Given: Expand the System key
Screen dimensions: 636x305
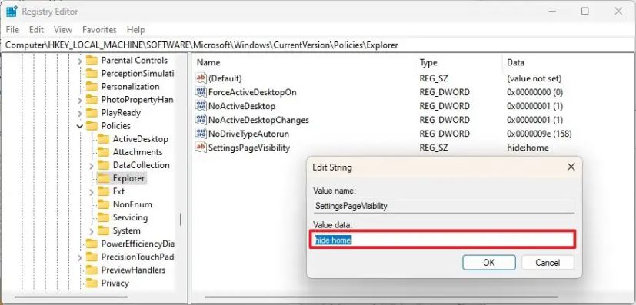Looking at the screenshot, I should pyautogui.click(x=92, y=231).
